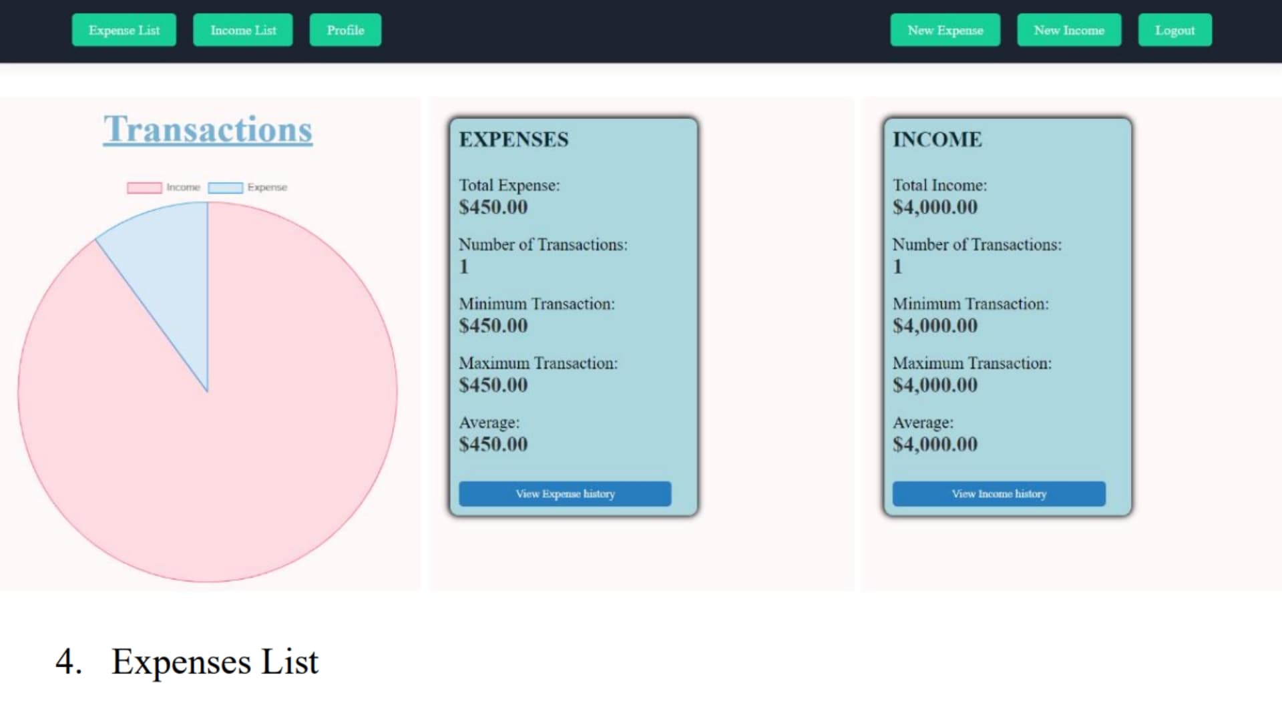Open the Income List page

coord(243,30)
